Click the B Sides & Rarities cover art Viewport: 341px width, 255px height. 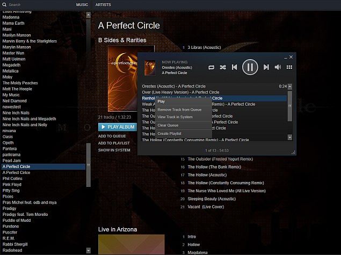point(123,78)
